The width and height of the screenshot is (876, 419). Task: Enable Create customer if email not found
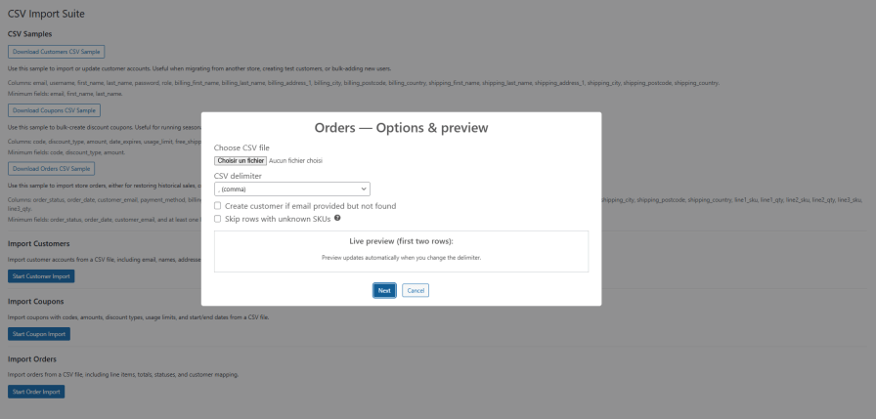click(218, 206)
